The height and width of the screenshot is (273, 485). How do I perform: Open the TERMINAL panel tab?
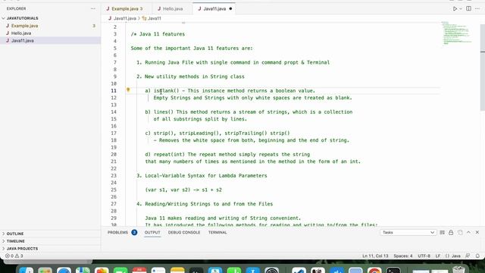tap(217, 233)
